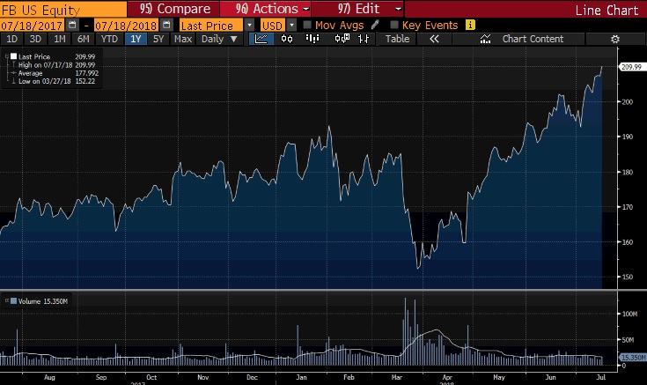
Task: Click the FB US Equity security field
Action: pos(63,9)
